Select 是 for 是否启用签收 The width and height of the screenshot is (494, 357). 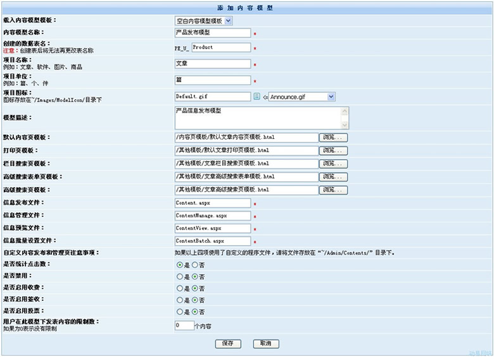tap(180, 300)
